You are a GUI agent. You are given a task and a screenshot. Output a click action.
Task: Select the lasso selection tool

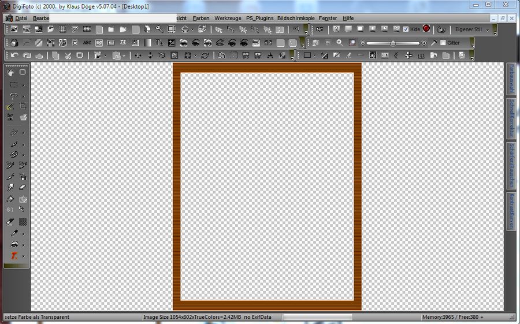click(x=13, y=96)
